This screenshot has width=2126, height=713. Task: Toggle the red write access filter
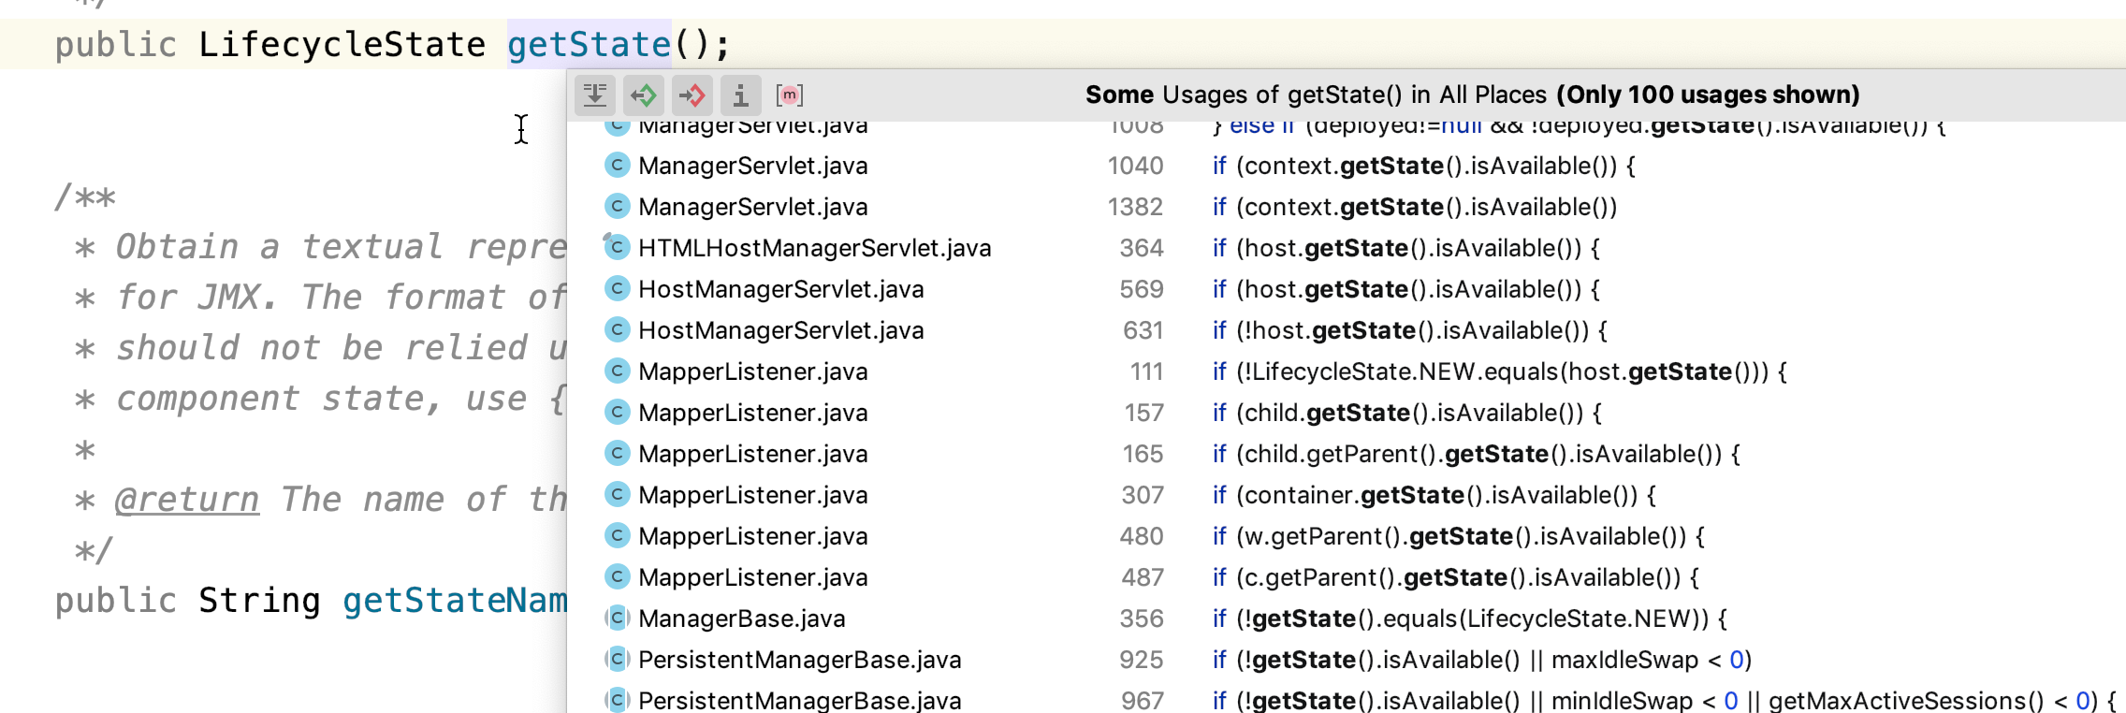click(x=692, y=95)
